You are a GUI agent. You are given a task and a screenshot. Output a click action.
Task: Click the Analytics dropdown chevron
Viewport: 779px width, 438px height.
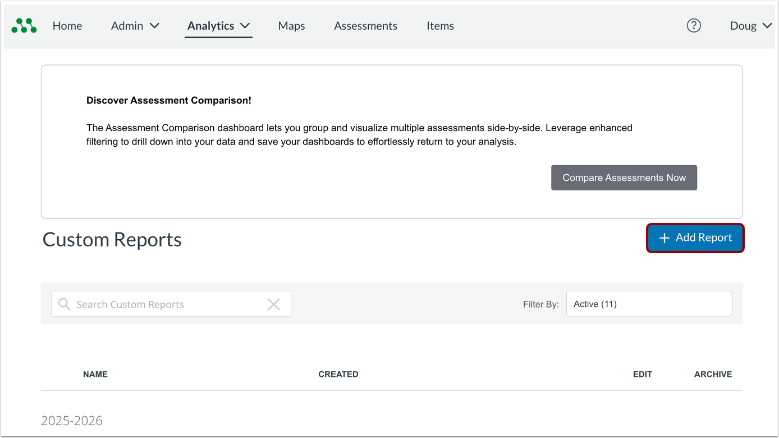pyautogui.click(x=245, y=26)
